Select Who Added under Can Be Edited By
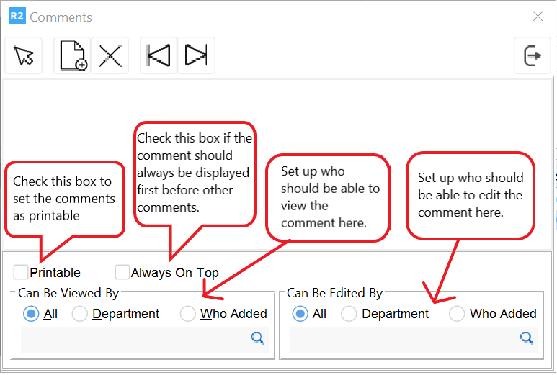Image resolution: width=557 pixels, height=375 pixels. tap(457, 314)
